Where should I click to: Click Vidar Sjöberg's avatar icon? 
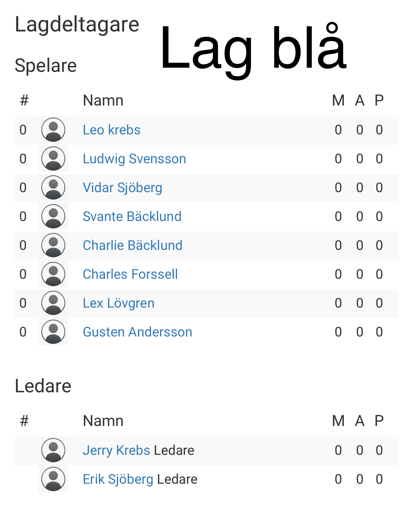53,188
